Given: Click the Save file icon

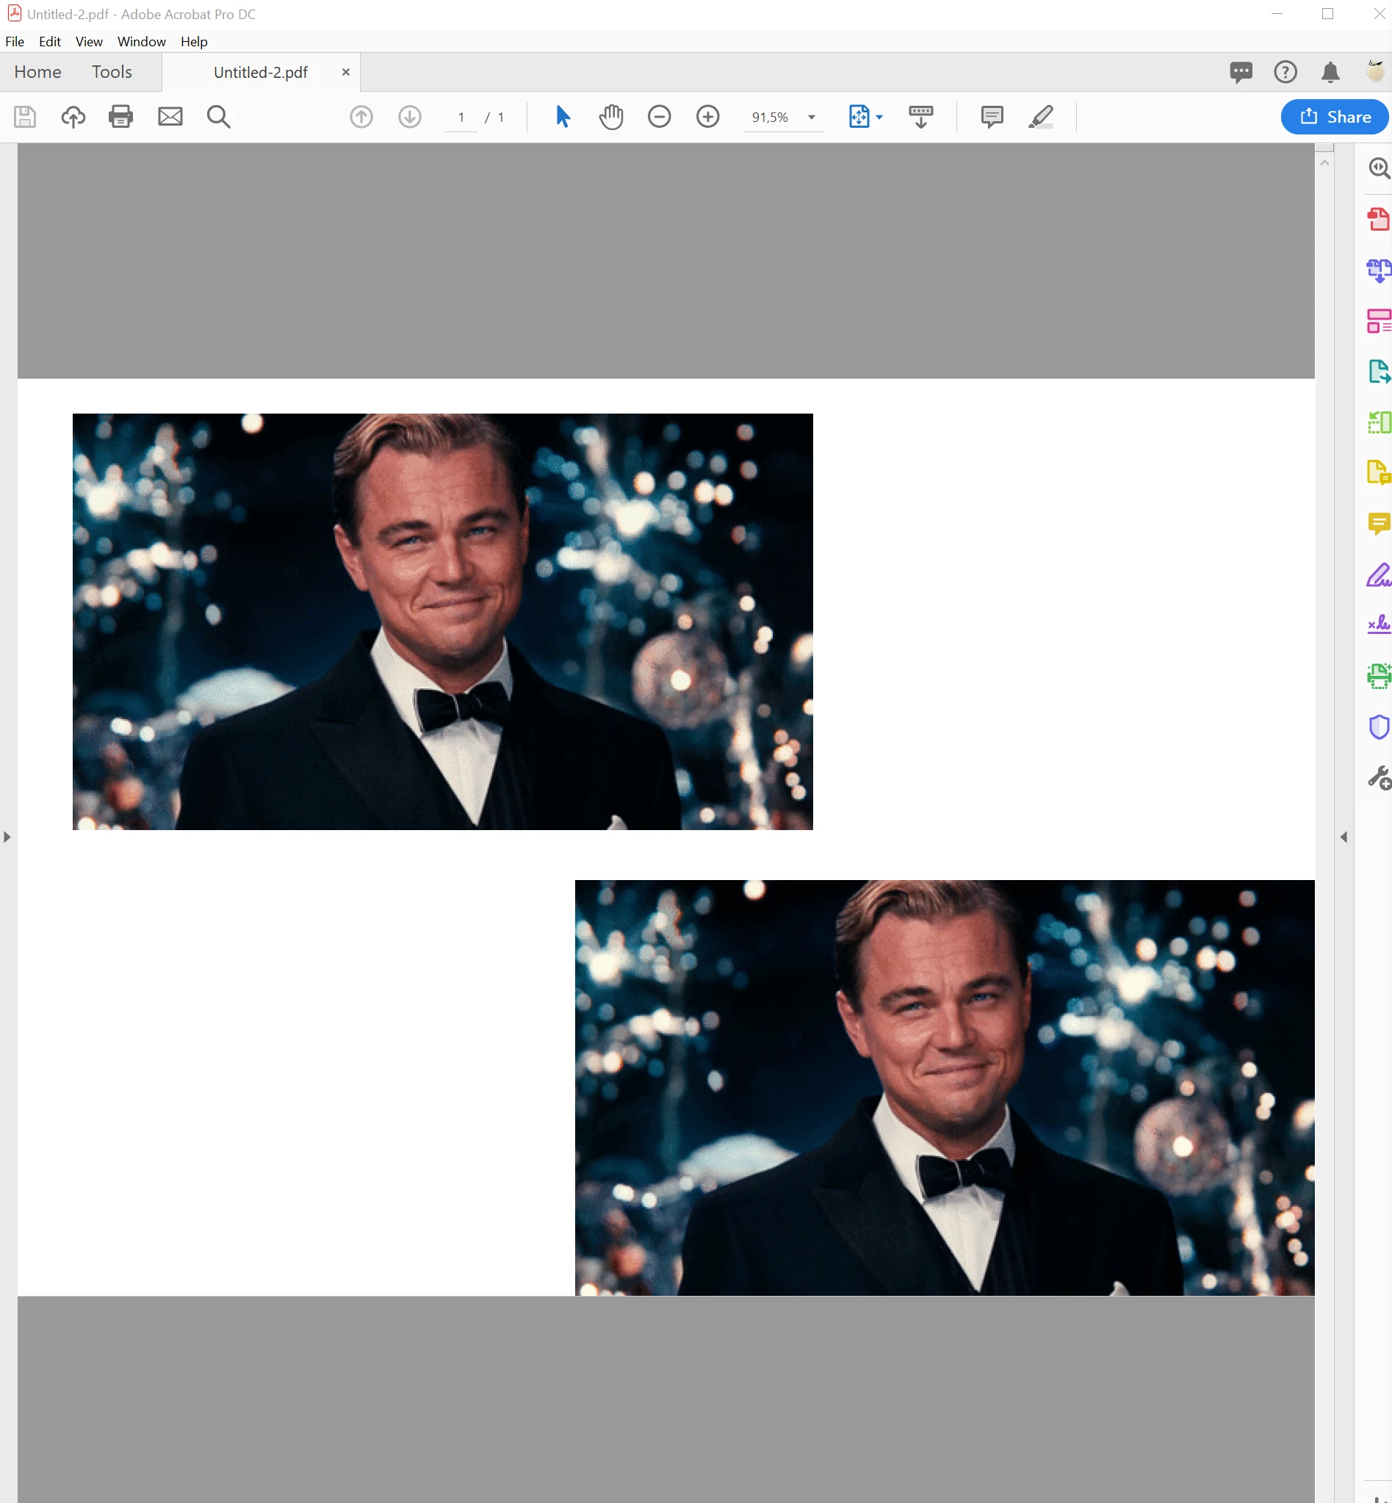Looking at the screenshot, I should [x=25, y=117].
